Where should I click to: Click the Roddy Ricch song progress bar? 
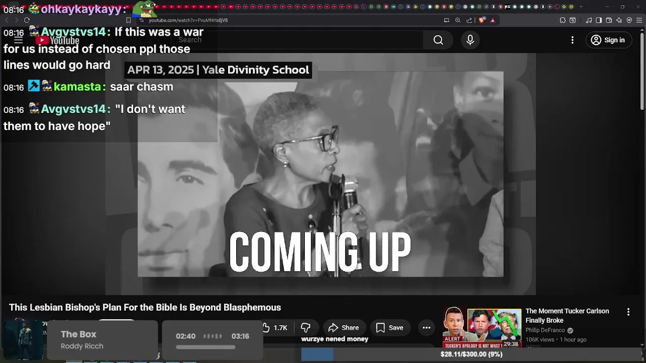click(205, 347)
